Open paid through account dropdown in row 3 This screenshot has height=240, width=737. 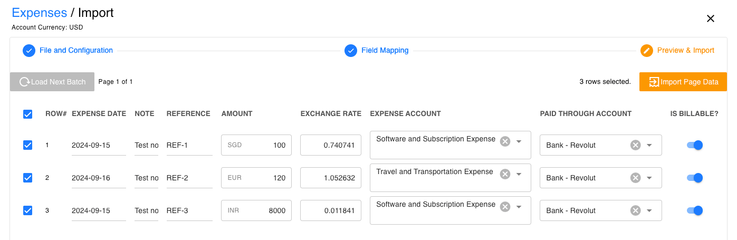pyautogui.click(x=649, y=210)
